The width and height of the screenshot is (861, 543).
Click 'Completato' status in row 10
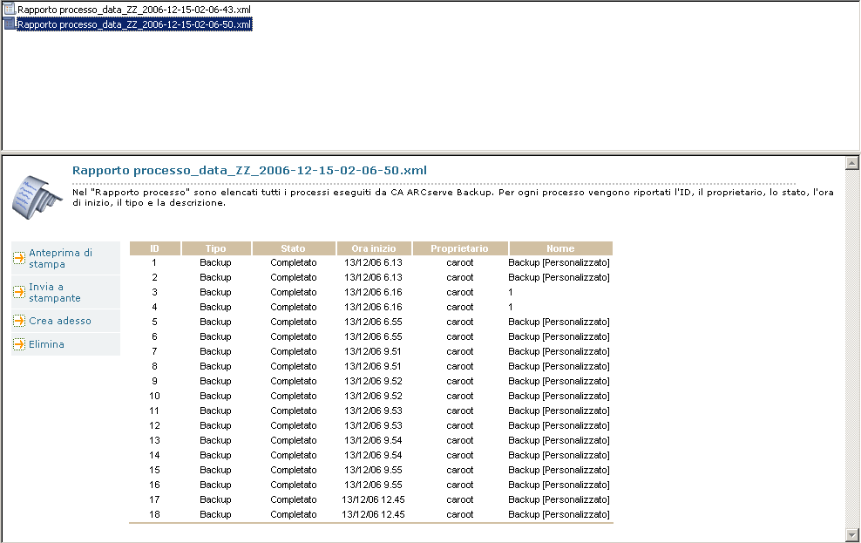(x=294, y=397)
